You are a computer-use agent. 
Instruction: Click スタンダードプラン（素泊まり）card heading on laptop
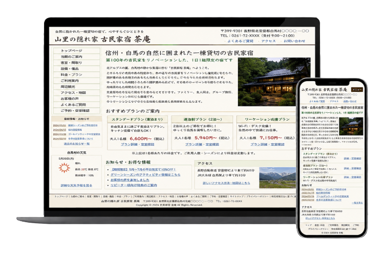[x=137, y=120]
